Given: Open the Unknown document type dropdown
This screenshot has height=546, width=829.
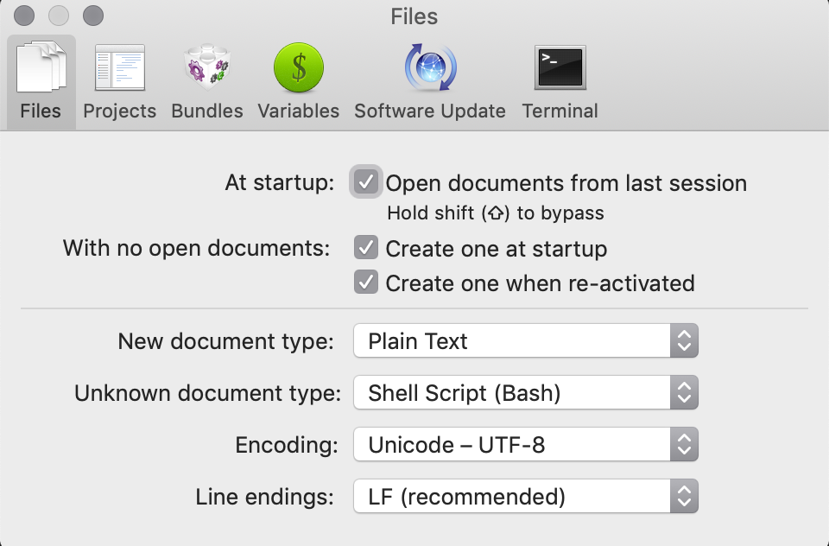Looking at the screenshot, I should [525, 394].
